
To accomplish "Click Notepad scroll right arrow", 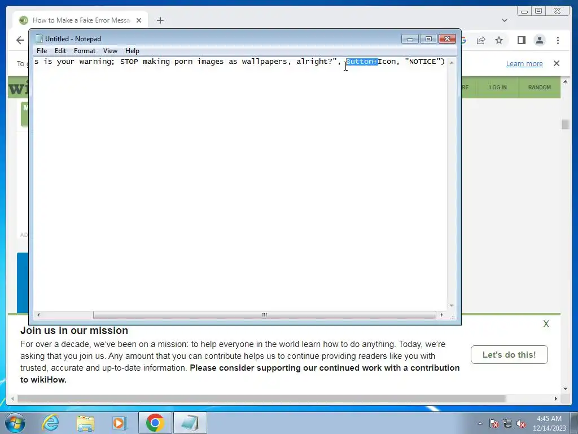I will coord(441,315).
